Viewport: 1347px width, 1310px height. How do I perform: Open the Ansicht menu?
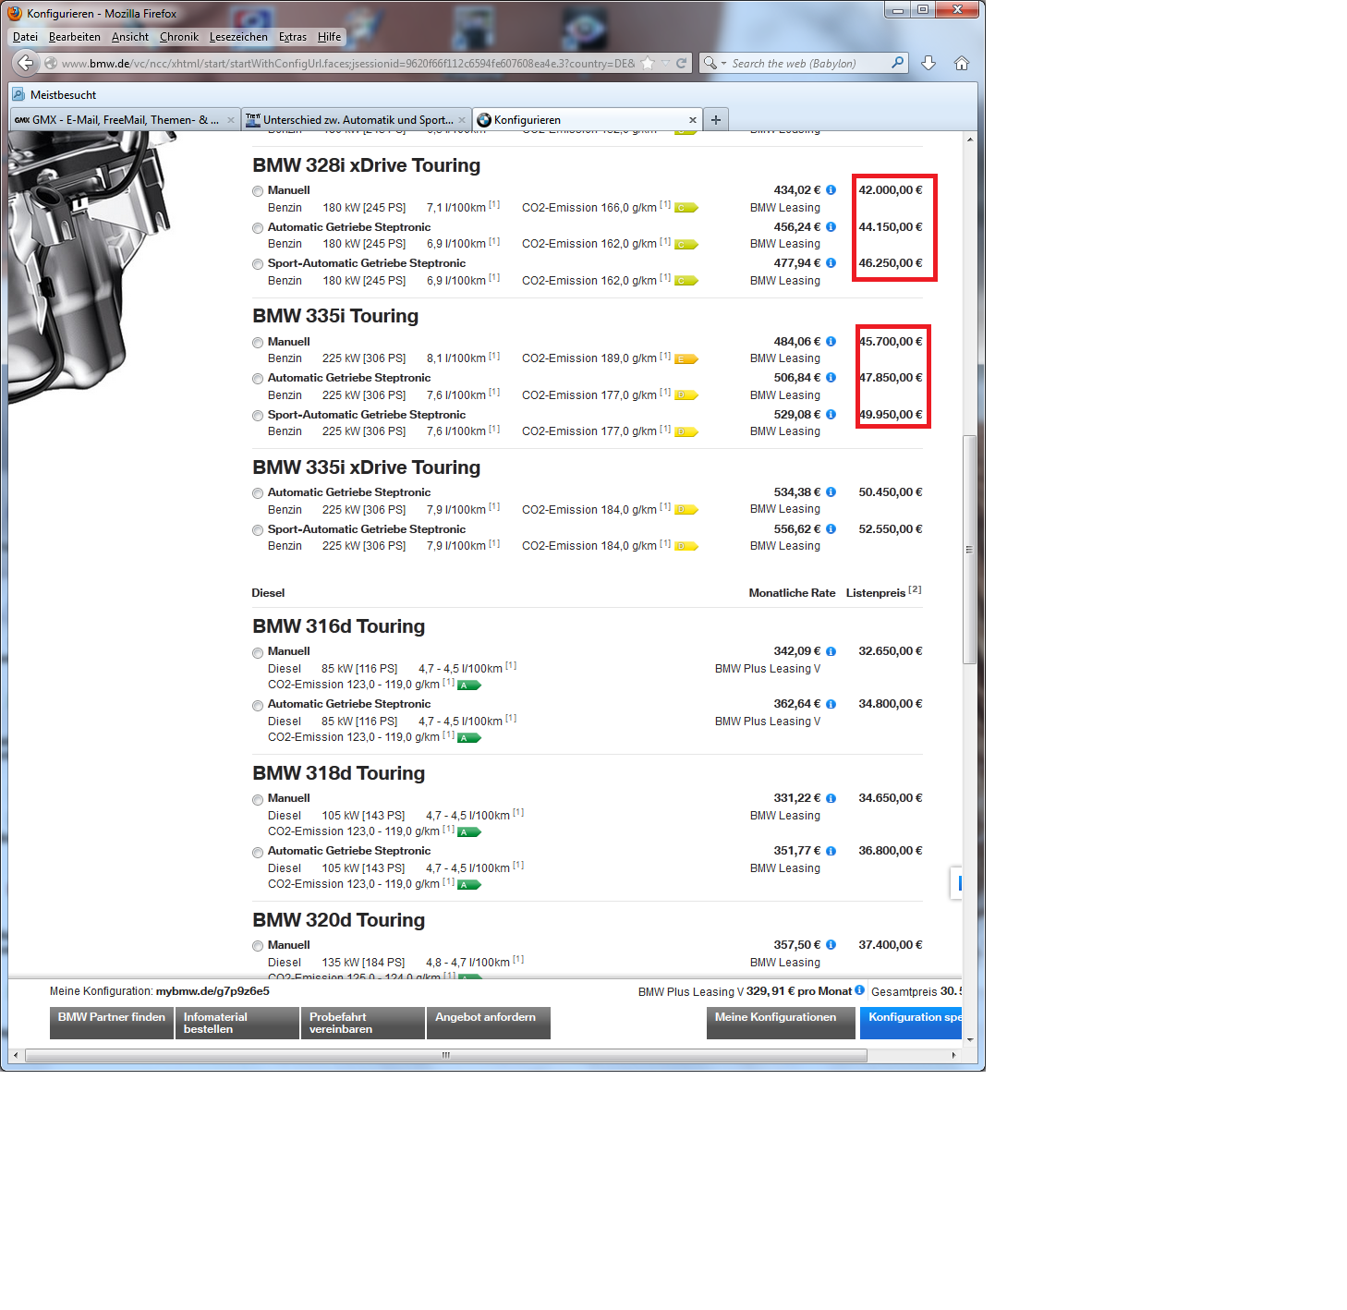pyautogui.click(x=130, y=37)
